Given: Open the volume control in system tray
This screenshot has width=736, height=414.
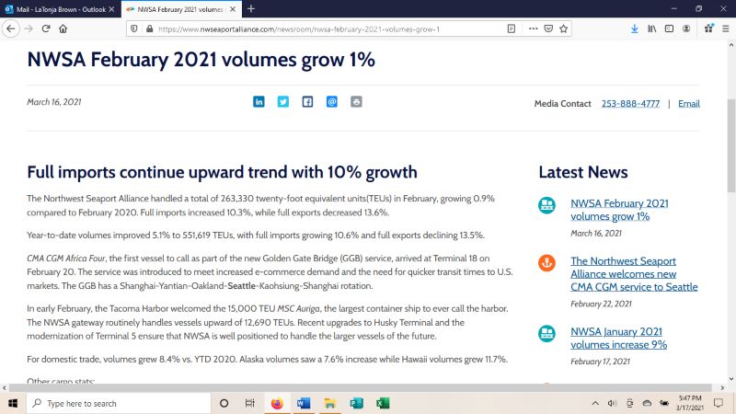Looking at the screenshot, I should [x=612, y=403].
